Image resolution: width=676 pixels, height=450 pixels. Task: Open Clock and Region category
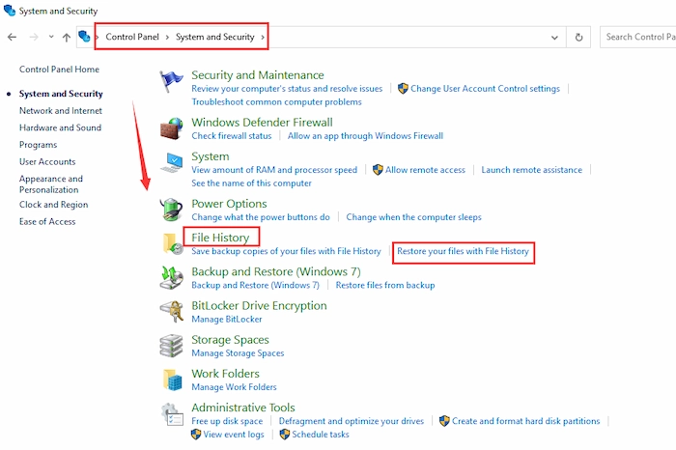coord(53,205)
